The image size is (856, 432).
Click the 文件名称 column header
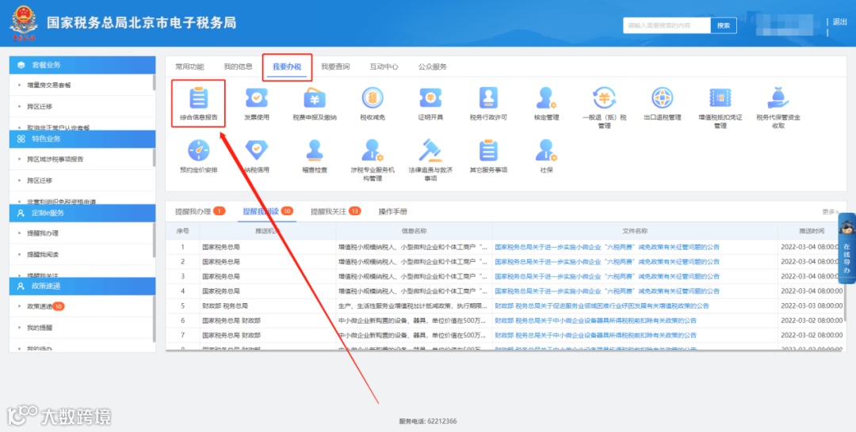(x=635, y=231)
